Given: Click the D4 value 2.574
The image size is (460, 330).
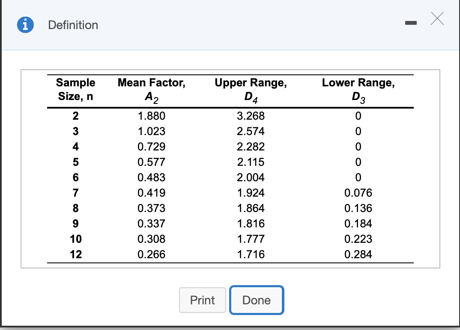Looking at the screenshot, I should (251, 131).
